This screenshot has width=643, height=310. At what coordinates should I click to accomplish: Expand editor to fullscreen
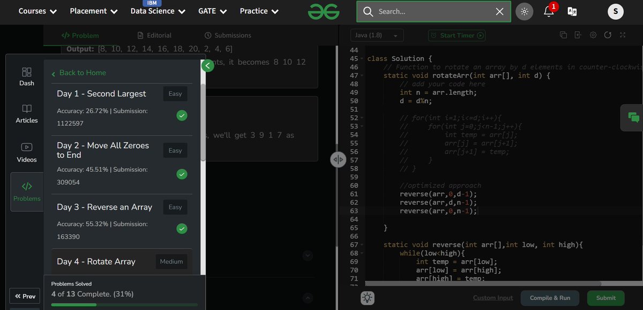622,35
